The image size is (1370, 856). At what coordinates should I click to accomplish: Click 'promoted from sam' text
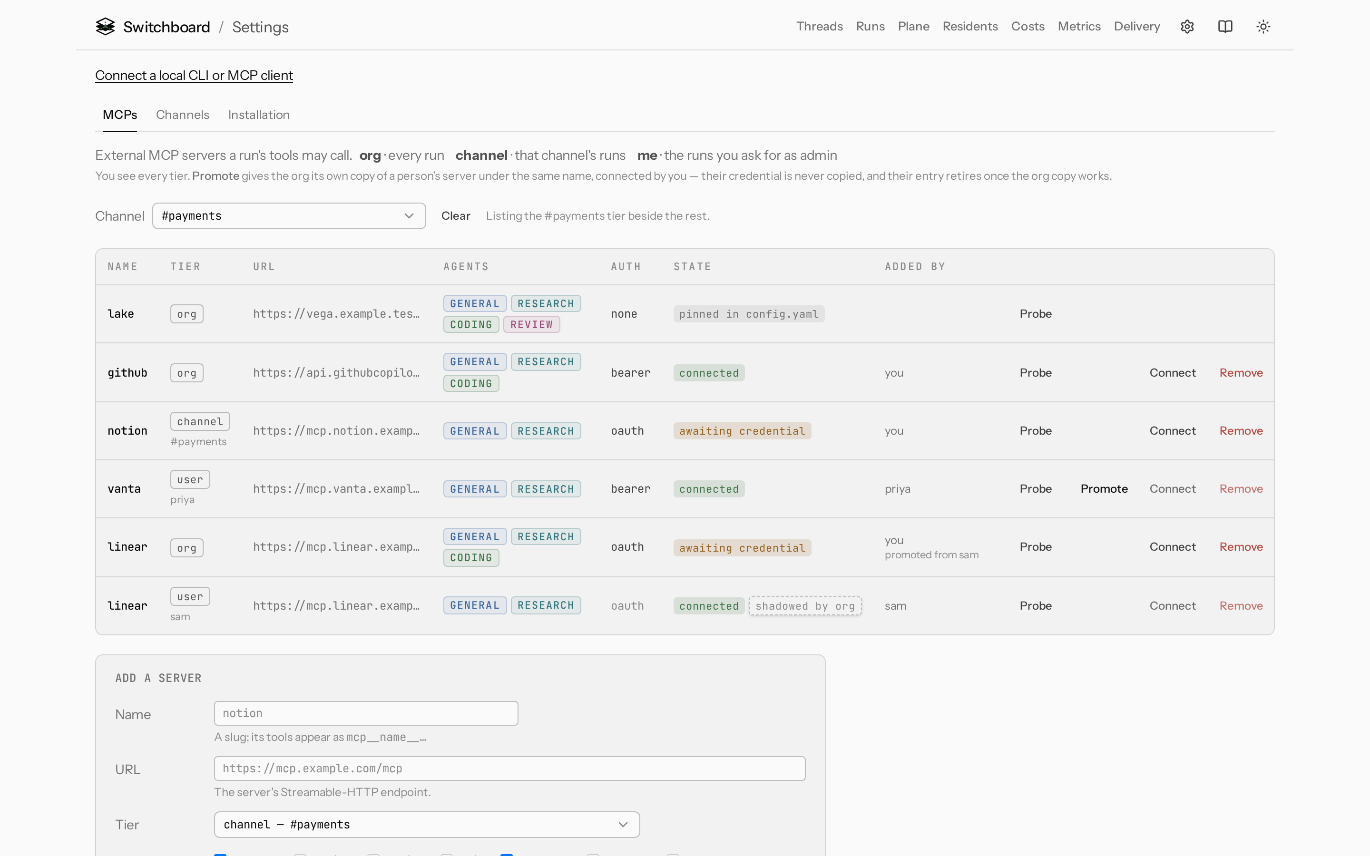pos(931,555)
